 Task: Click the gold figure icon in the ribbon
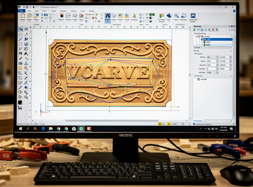point(134,16)
